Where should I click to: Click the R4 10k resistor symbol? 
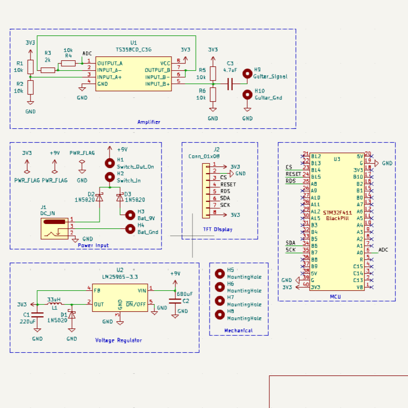tap(68, 63)
